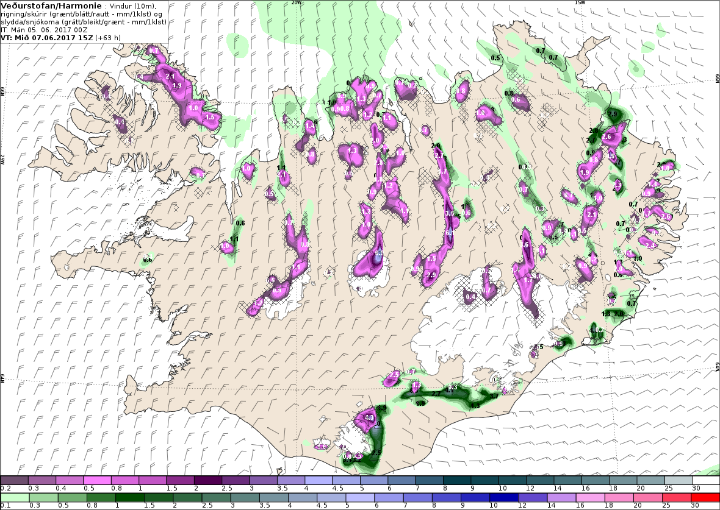
Task: Choose the 4 light blue swatch in the upper legend row
Action: pos(319,481)
